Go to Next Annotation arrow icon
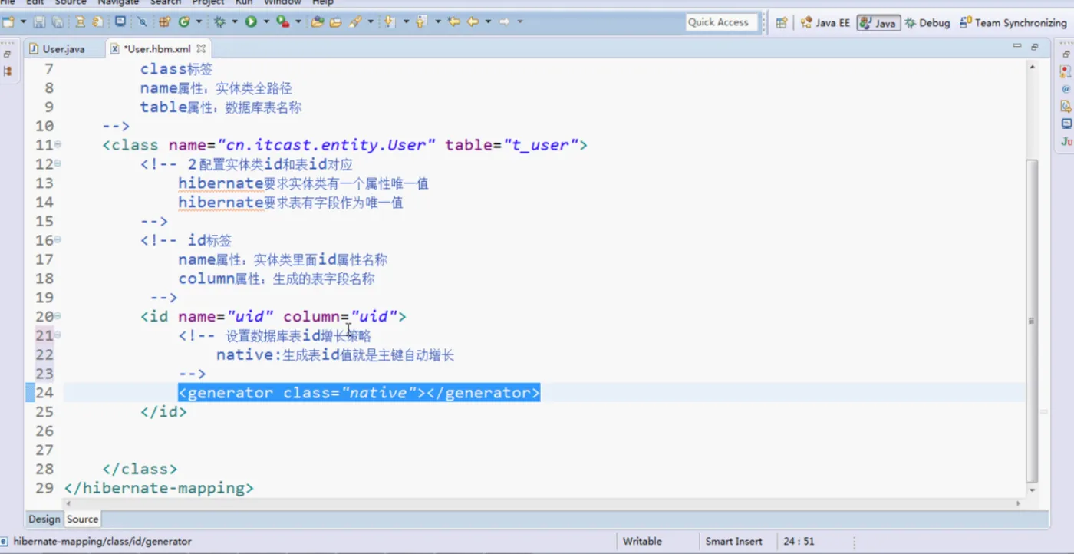 coord(389,22)
